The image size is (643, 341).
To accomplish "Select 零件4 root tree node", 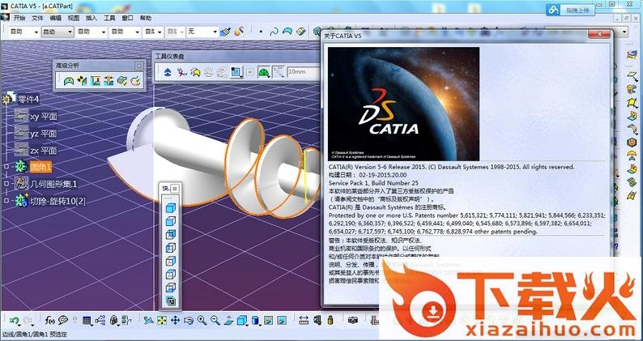I will click(x=28, y=99).
